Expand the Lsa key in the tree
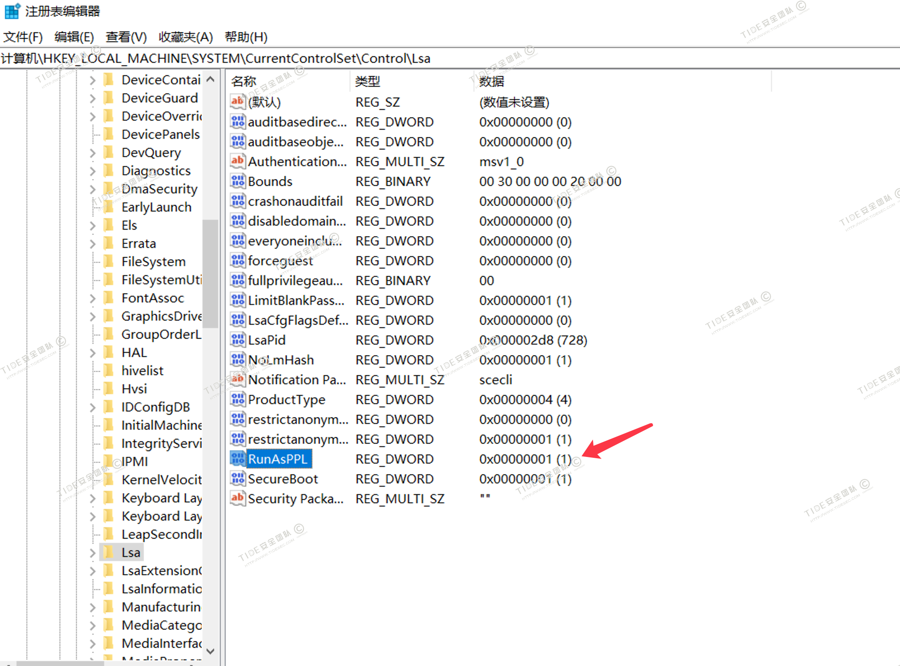 tap(93, 553)
